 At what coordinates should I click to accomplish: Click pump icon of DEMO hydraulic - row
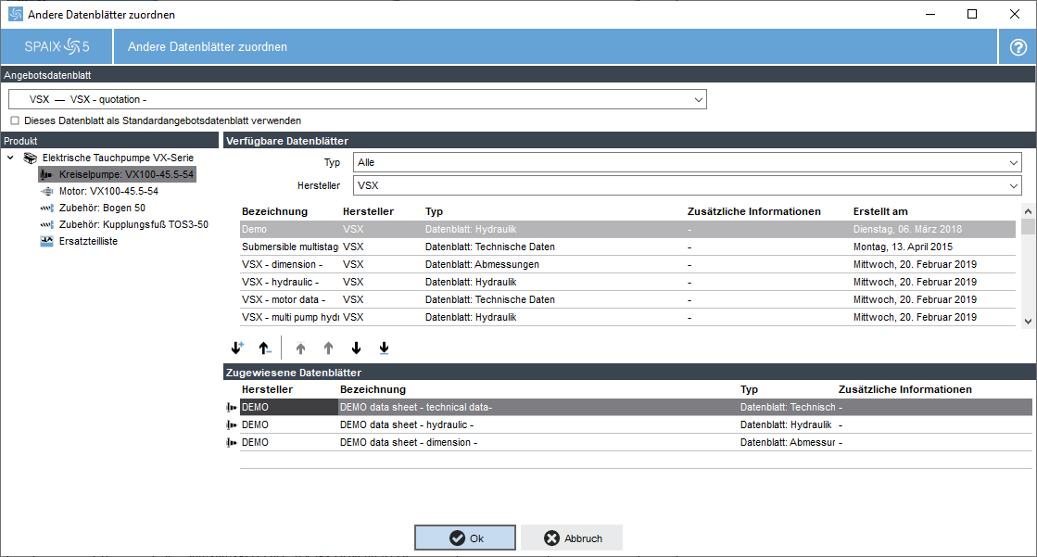point(232,424)
